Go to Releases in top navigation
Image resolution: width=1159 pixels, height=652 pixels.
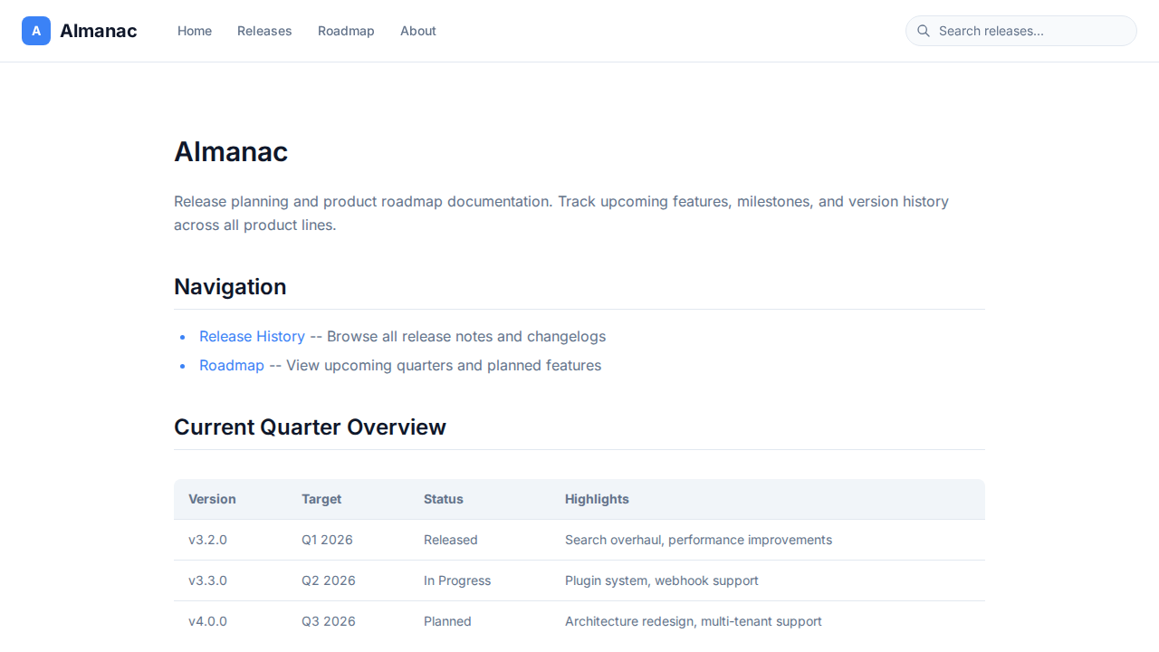[x=264, y=31]
